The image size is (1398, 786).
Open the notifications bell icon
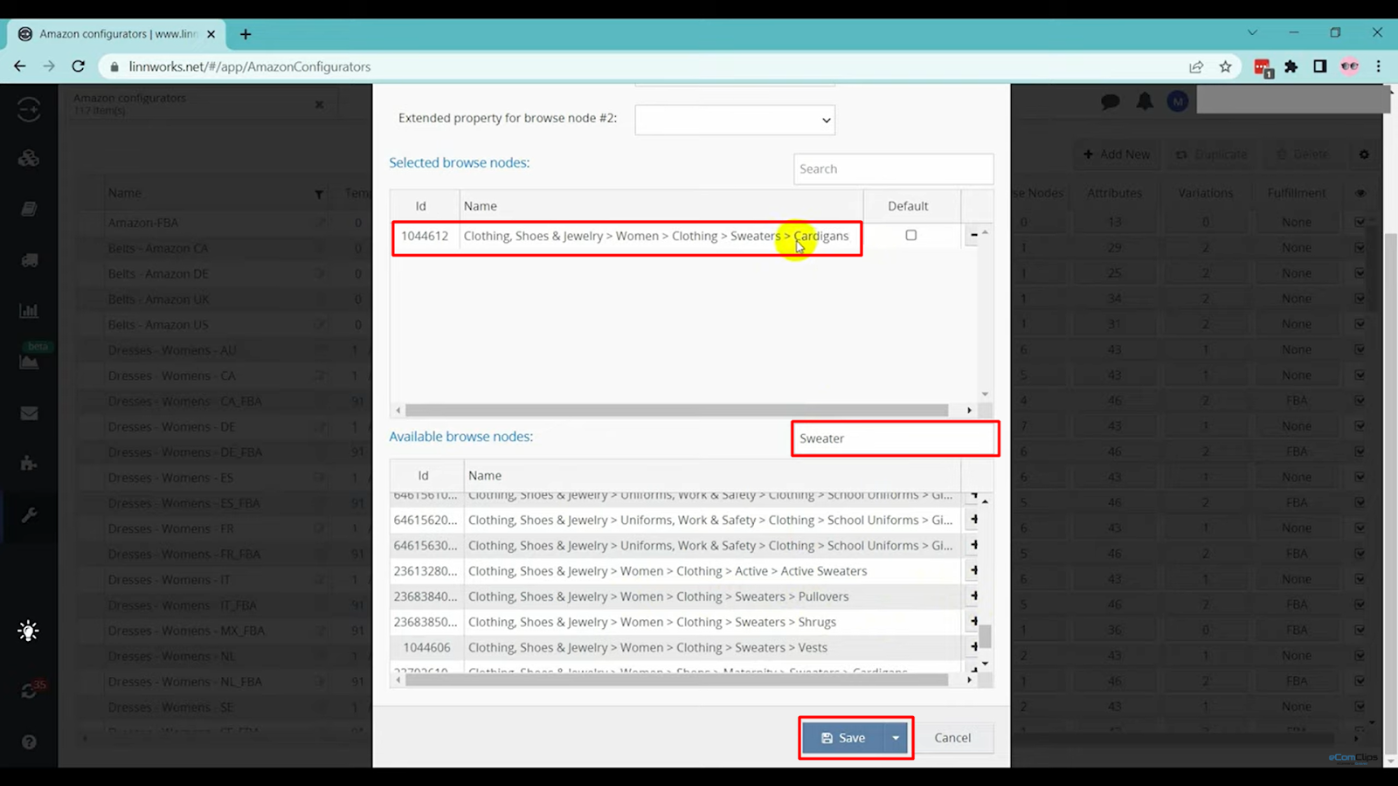pyautogui.click(x=1145, y=101)
